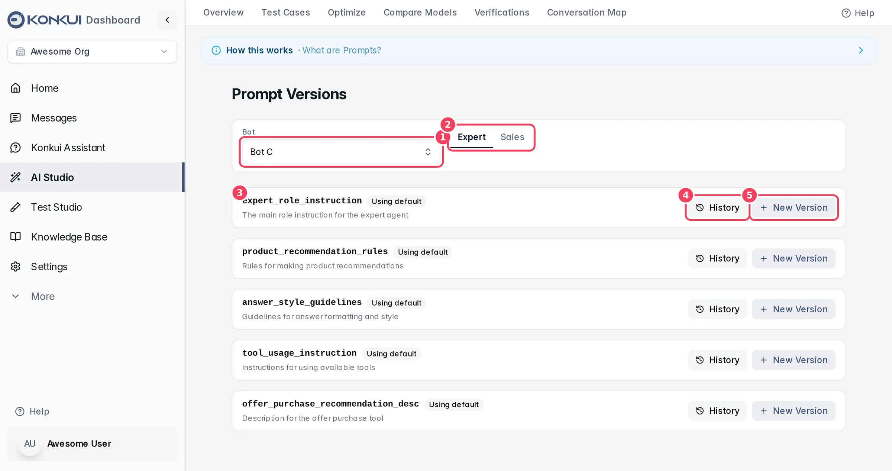Click the Awesome User profile name
This screenshot has height=471, width=892.
point(79,443)
